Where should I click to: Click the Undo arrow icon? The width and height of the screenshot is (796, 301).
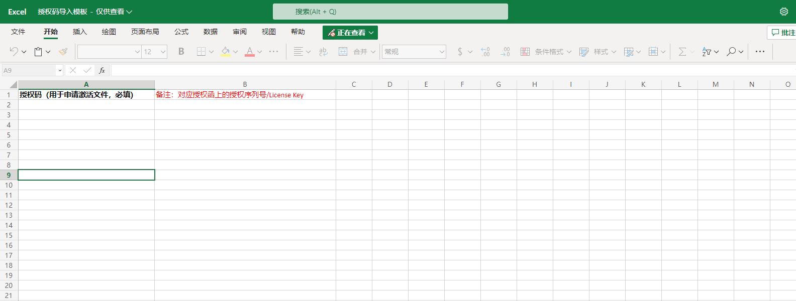[x=14, y=51]
